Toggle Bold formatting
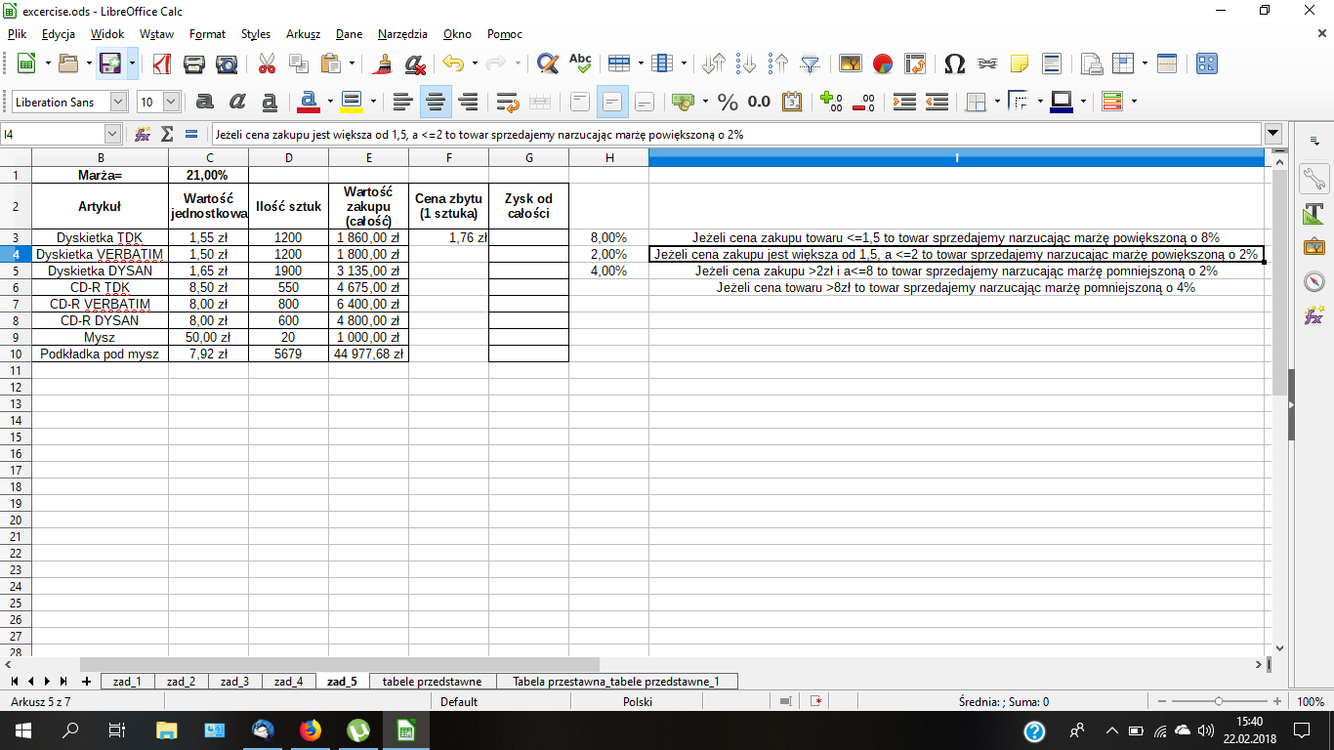 [205, 102]
